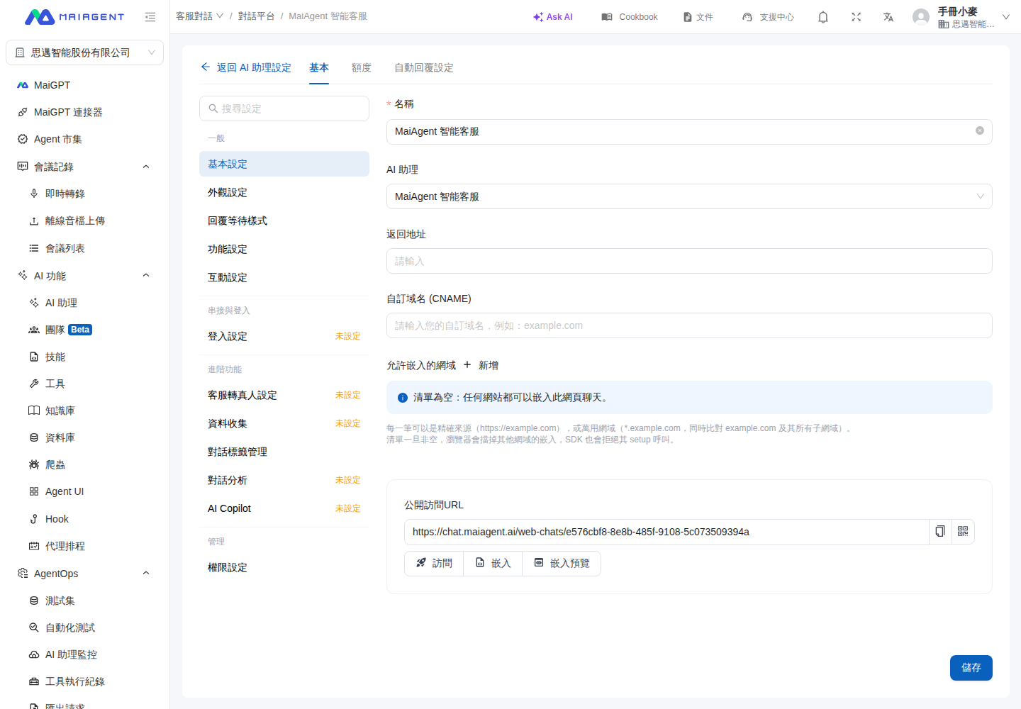Viewport: 1021px width, 709px height.
Task: Select 外觀設定 in settings list
Action: 284,192
